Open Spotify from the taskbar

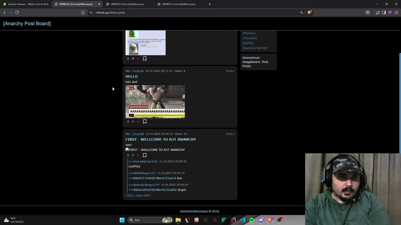[252, 220]
